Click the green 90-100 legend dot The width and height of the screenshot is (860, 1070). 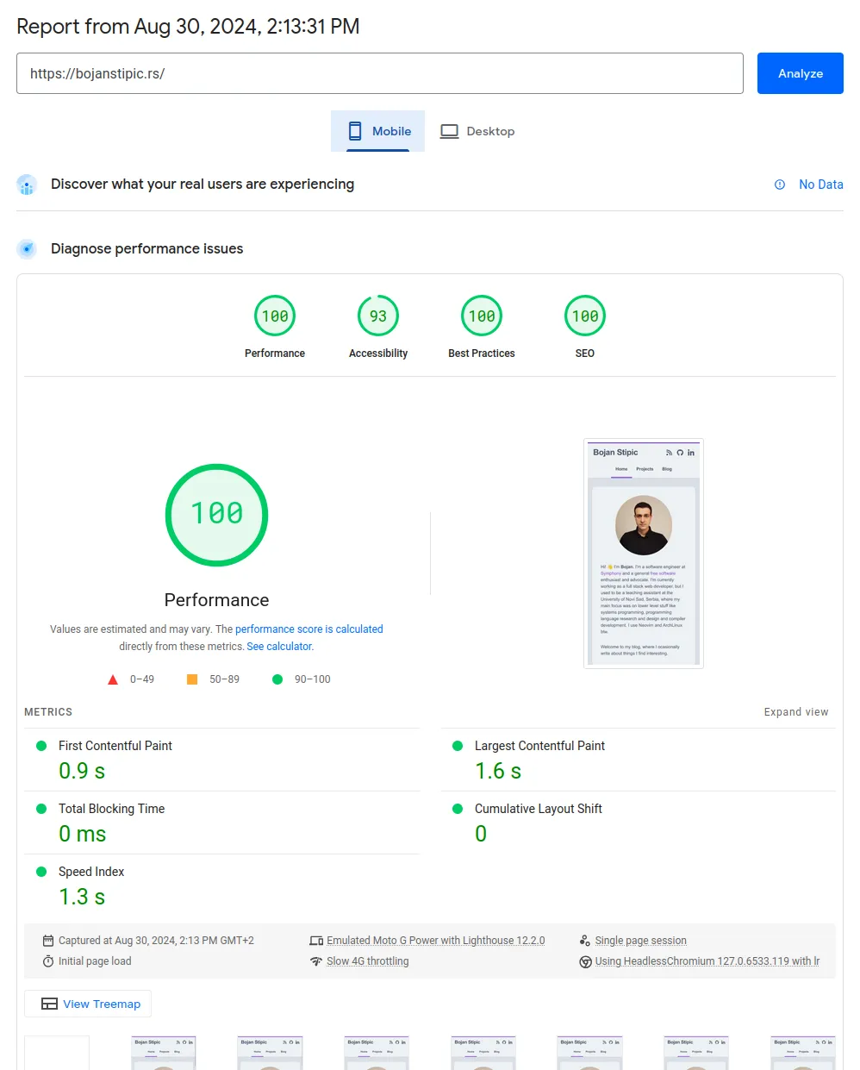[x=277, y=679]
